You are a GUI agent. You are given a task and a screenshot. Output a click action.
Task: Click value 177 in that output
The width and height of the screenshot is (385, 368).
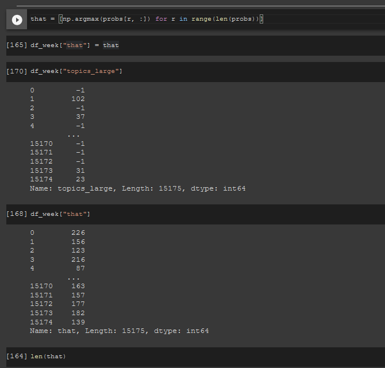pyautogui.click(x=78, y=304)
